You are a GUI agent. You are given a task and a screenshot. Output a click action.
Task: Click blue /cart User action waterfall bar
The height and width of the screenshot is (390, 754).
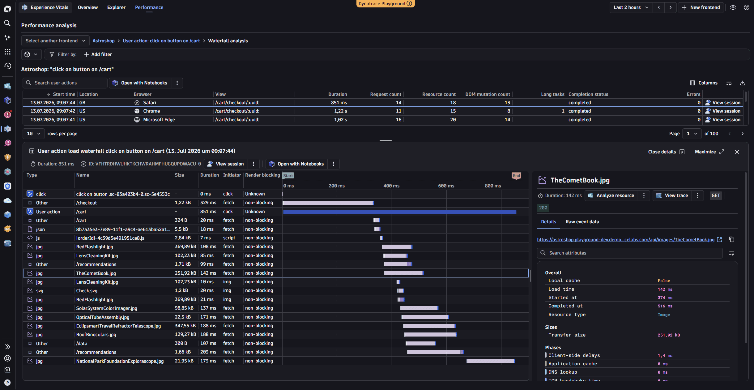pos(400,212)
